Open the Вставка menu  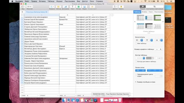[x=42, y=1]
